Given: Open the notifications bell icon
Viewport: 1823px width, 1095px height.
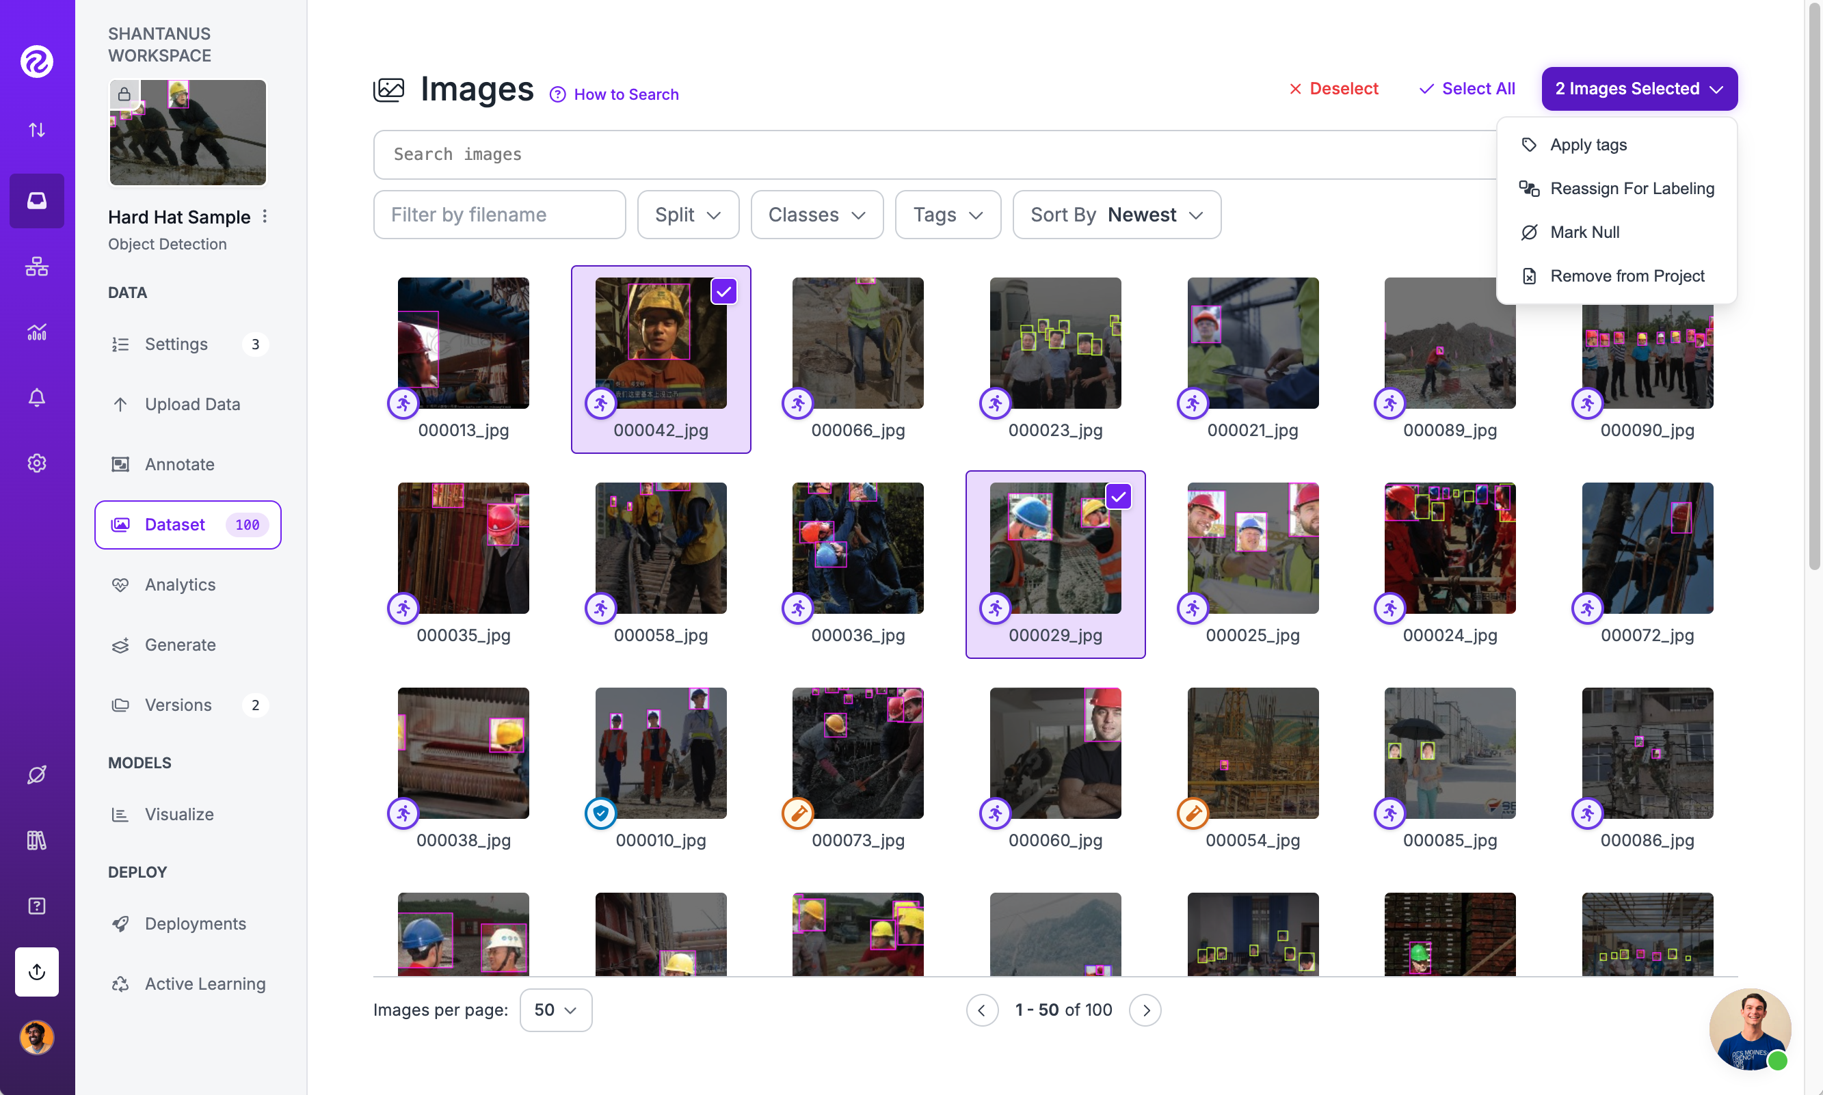Looking at the screenshot, I should [x=36, y=398].
